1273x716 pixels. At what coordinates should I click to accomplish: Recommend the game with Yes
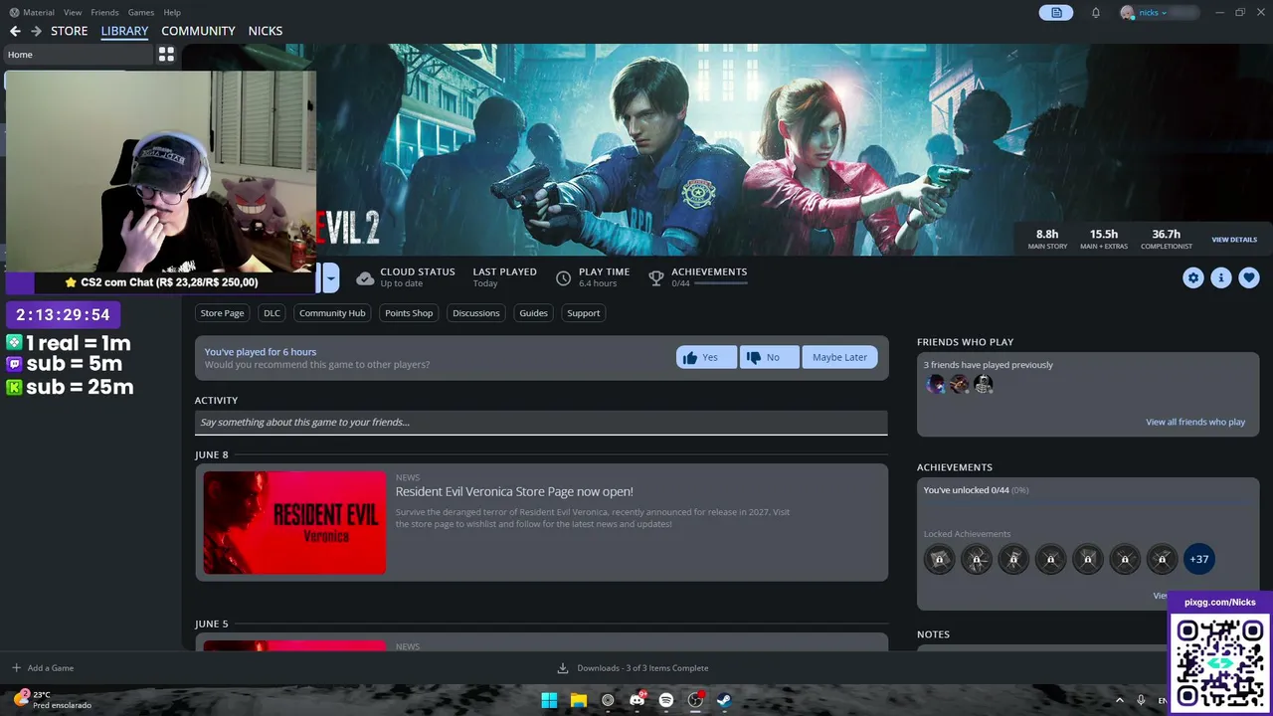coord(706,357)
